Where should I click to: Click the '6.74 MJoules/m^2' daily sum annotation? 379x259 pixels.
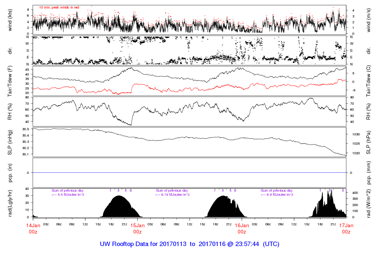(x=172, y=195)
